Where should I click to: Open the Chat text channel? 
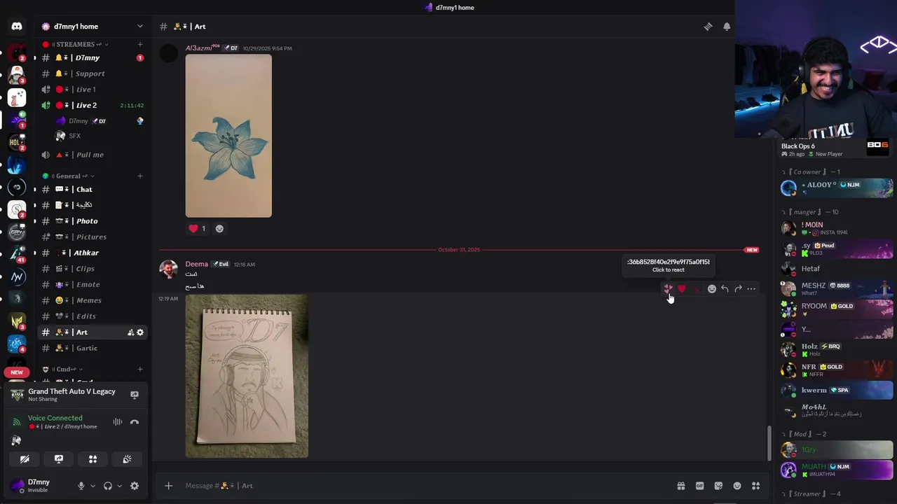(93, 190)
